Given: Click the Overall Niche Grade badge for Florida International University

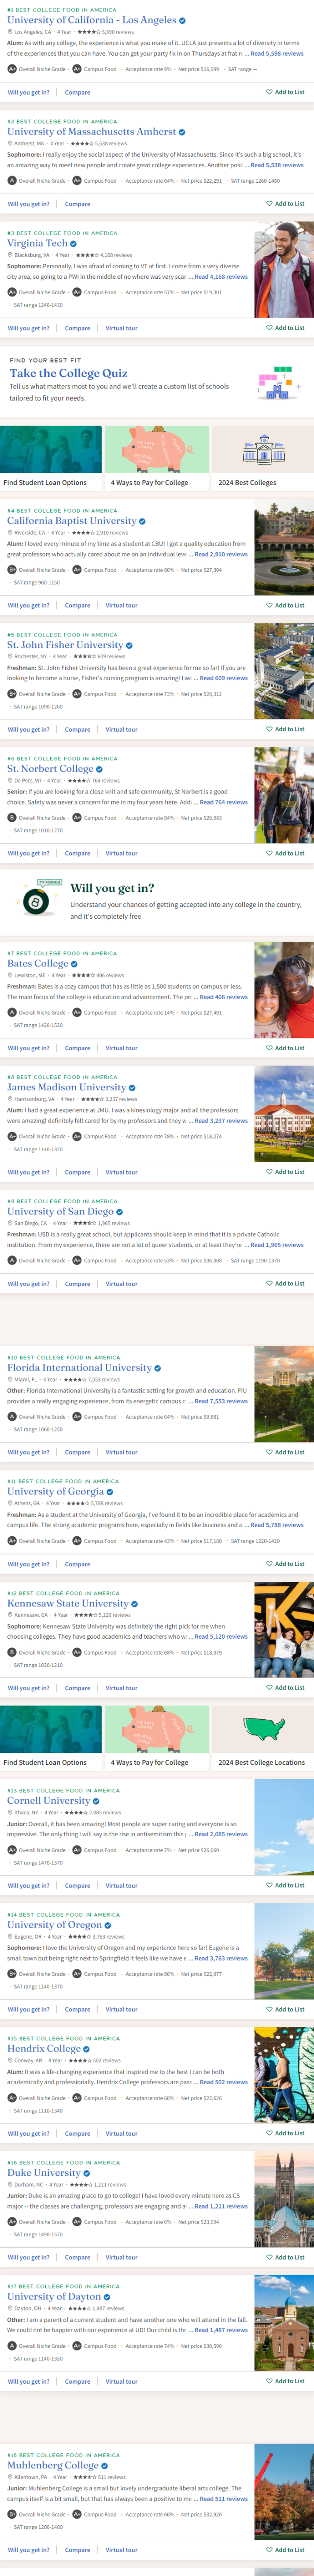Looking at the screenshot, I should [x=12, y=1417].
